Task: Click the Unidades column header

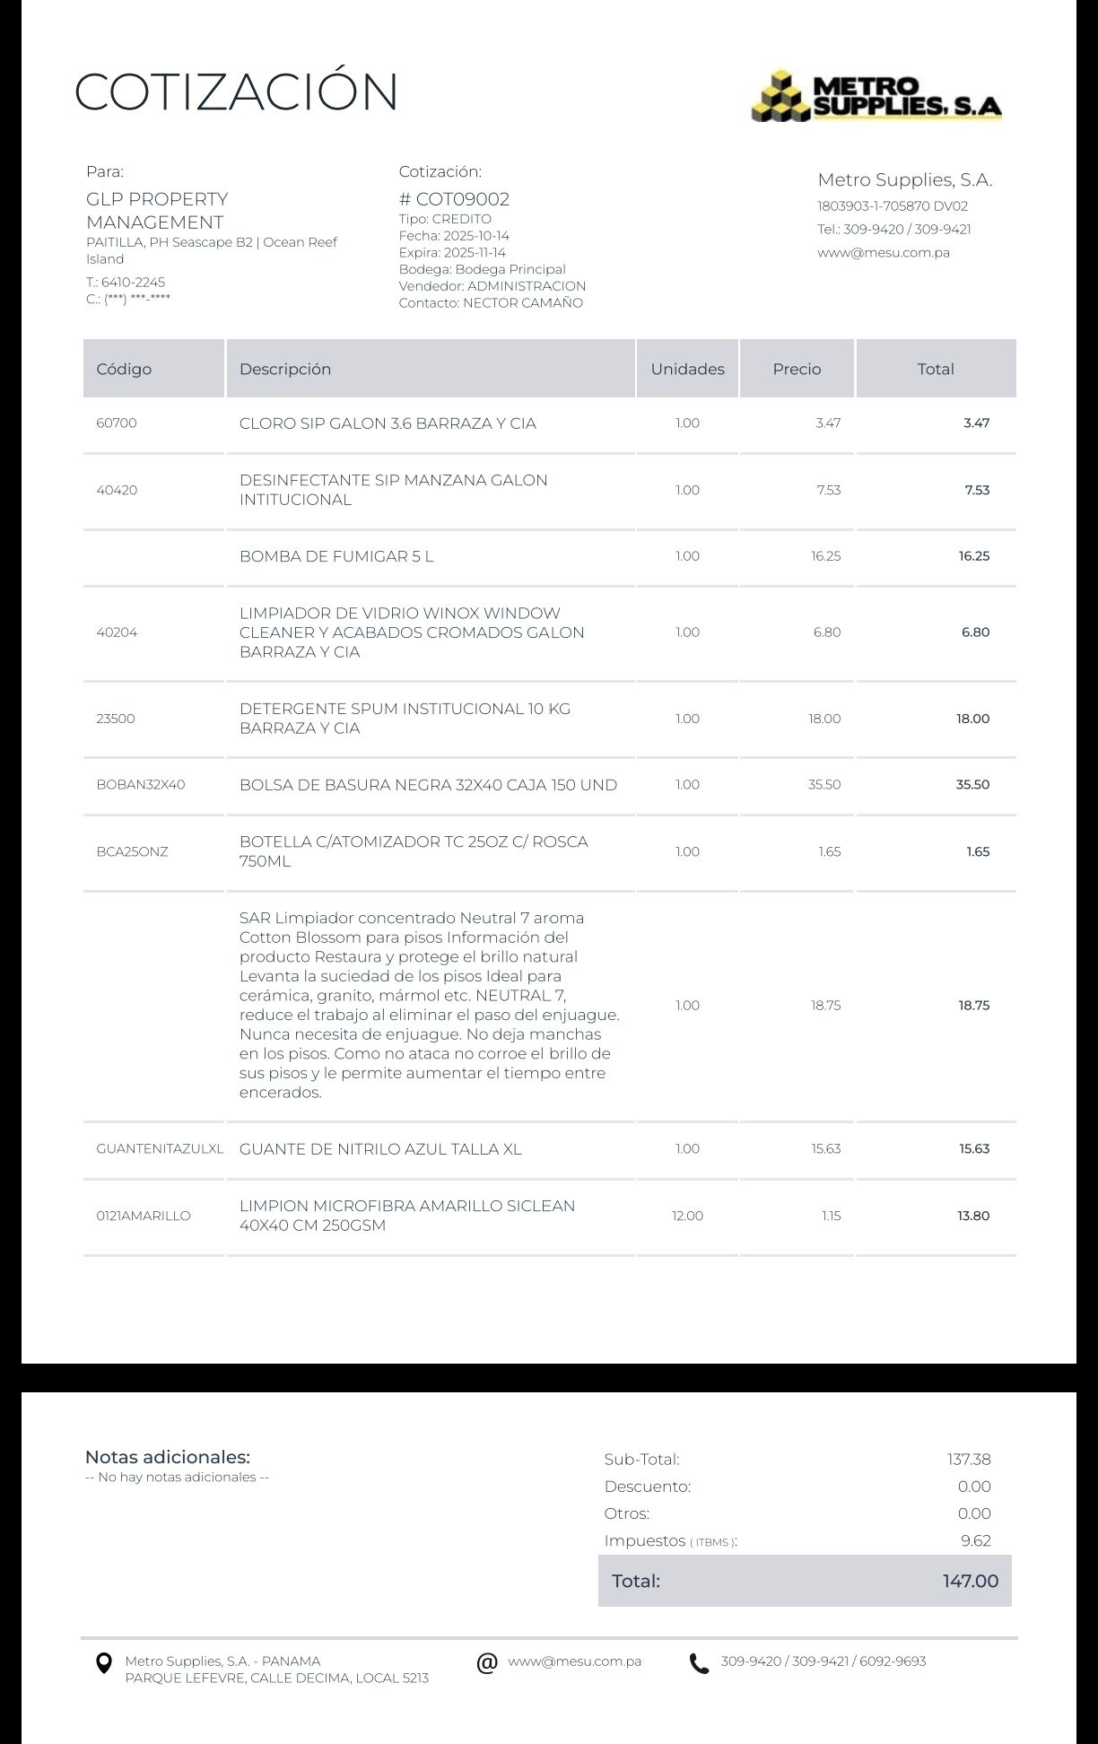Action: [687, 369]
